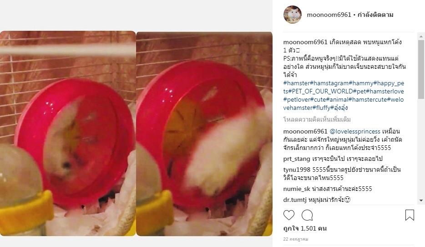
Task: Open #fluffy hashtag link
Action: 321,108
